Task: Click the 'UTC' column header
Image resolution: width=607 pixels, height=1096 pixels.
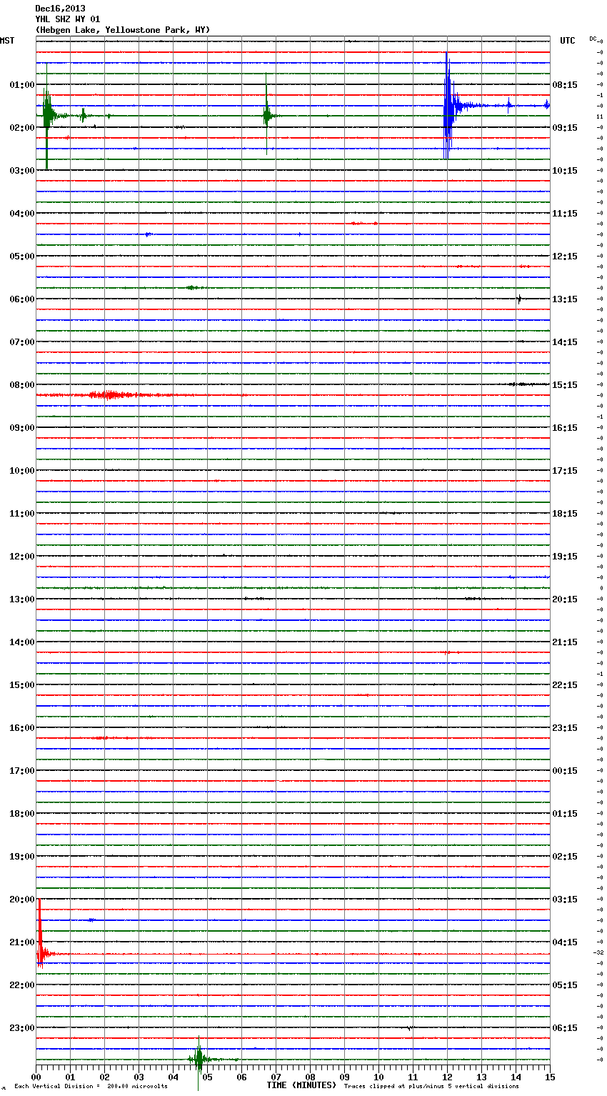Action: 568,41
